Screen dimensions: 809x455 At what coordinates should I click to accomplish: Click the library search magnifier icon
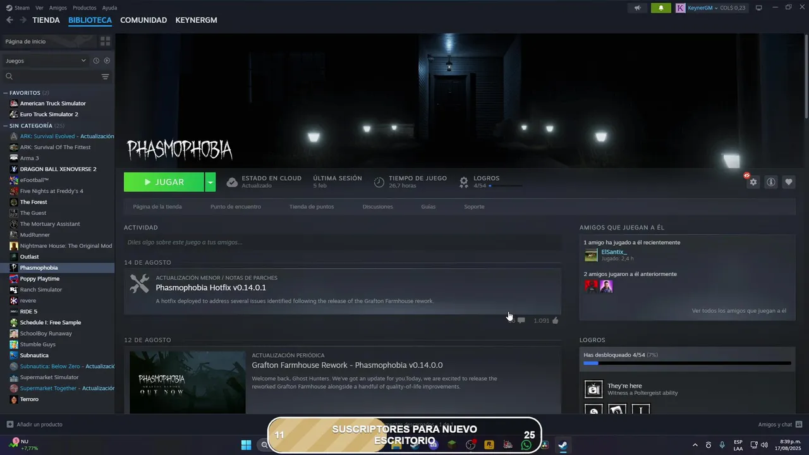(9, 76)
